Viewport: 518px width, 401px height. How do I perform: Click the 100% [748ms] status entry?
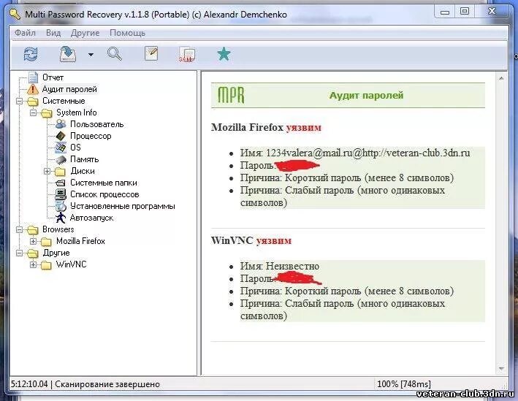404,384
